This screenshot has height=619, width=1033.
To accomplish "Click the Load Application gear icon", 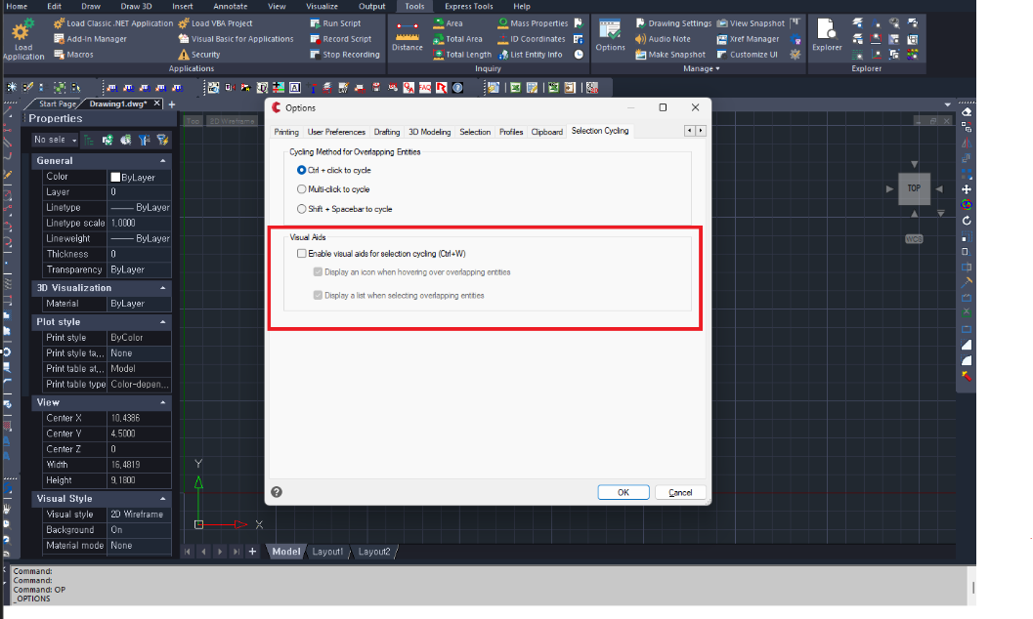I will tap(22, 31).
